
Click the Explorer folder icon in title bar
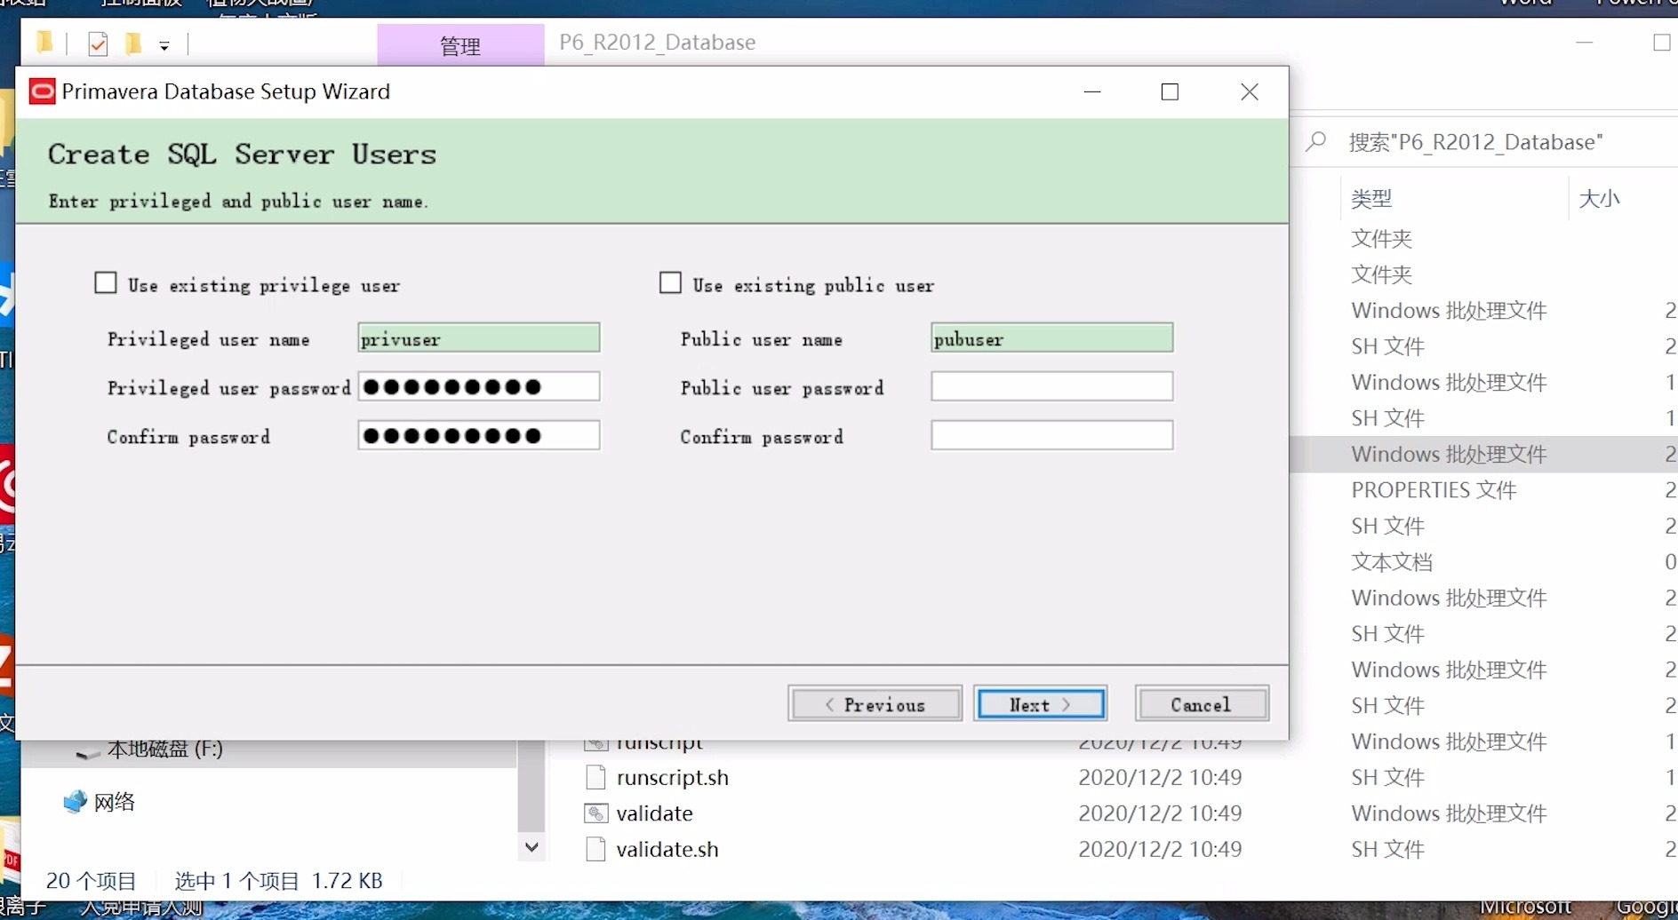tap(44, 43)
